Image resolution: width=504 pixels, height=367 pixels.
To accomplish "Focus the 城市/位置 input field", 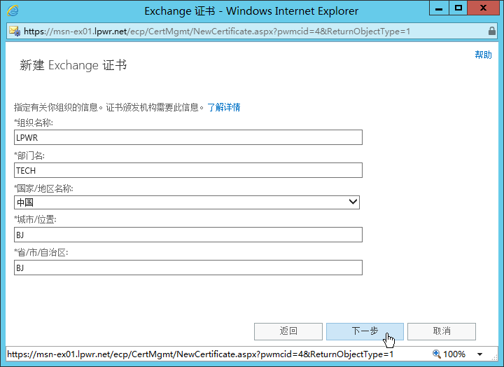I will [x=188, y=235].
